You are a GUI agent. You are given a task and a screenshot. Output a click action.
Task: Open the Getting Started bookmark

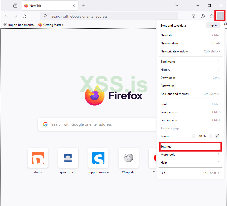click(51, 25)
